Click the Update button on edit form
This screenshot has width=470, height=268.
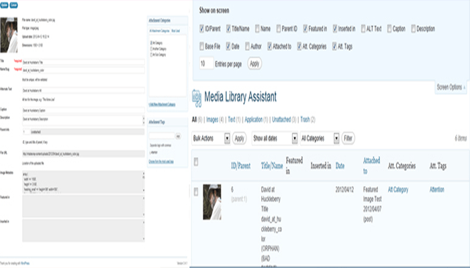coord(4,5)
